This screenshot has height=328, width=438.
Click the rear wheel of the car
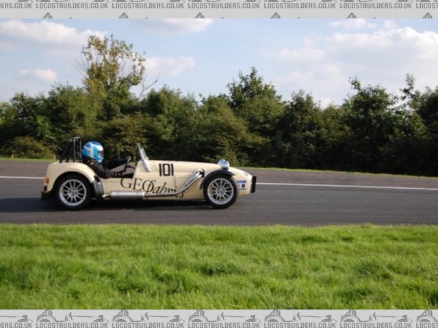pos(73,192)
